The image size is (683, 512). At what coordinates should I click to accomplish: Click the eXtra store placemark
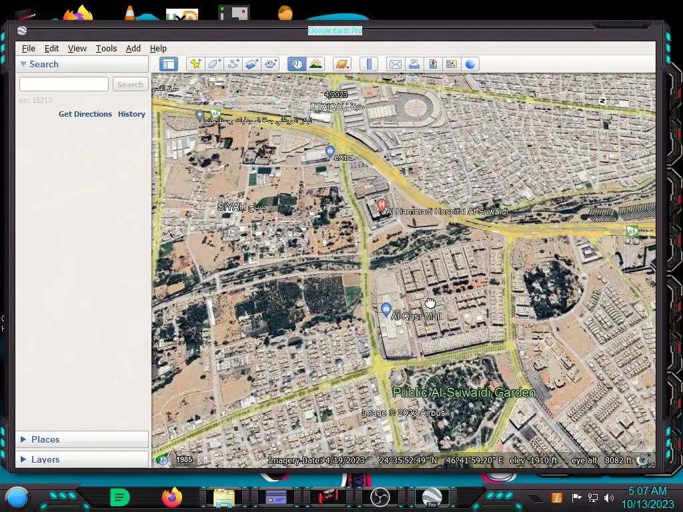pyautogui.click(x=330, y=151)
